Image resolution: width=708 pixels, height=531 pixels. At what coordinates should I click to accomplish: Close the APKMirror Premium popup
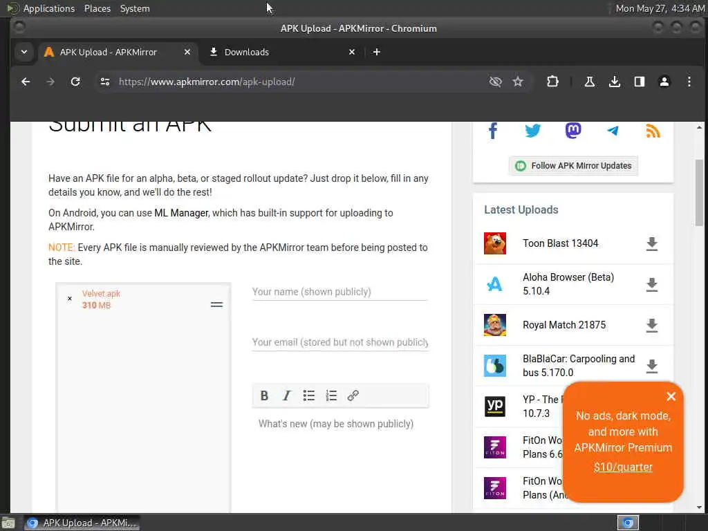pyautogui.click(x=671, y=396)
